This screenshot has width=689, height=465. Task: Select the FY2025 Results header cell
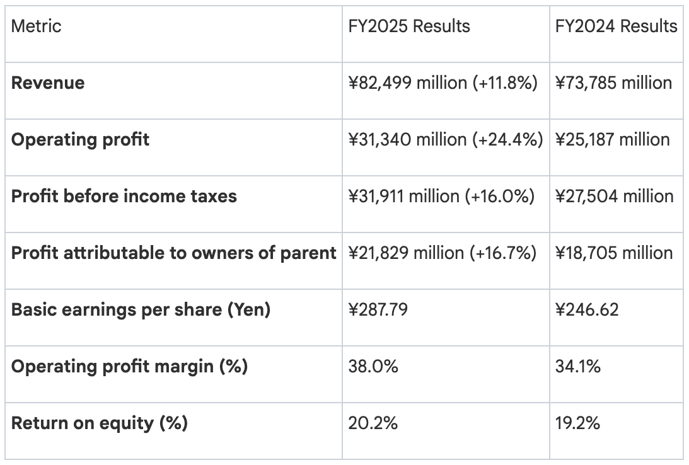coord(409,26)
